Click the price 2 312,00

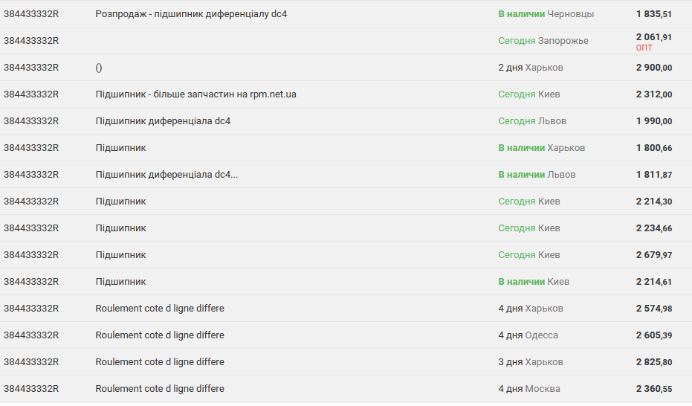(x=653, y=94)
